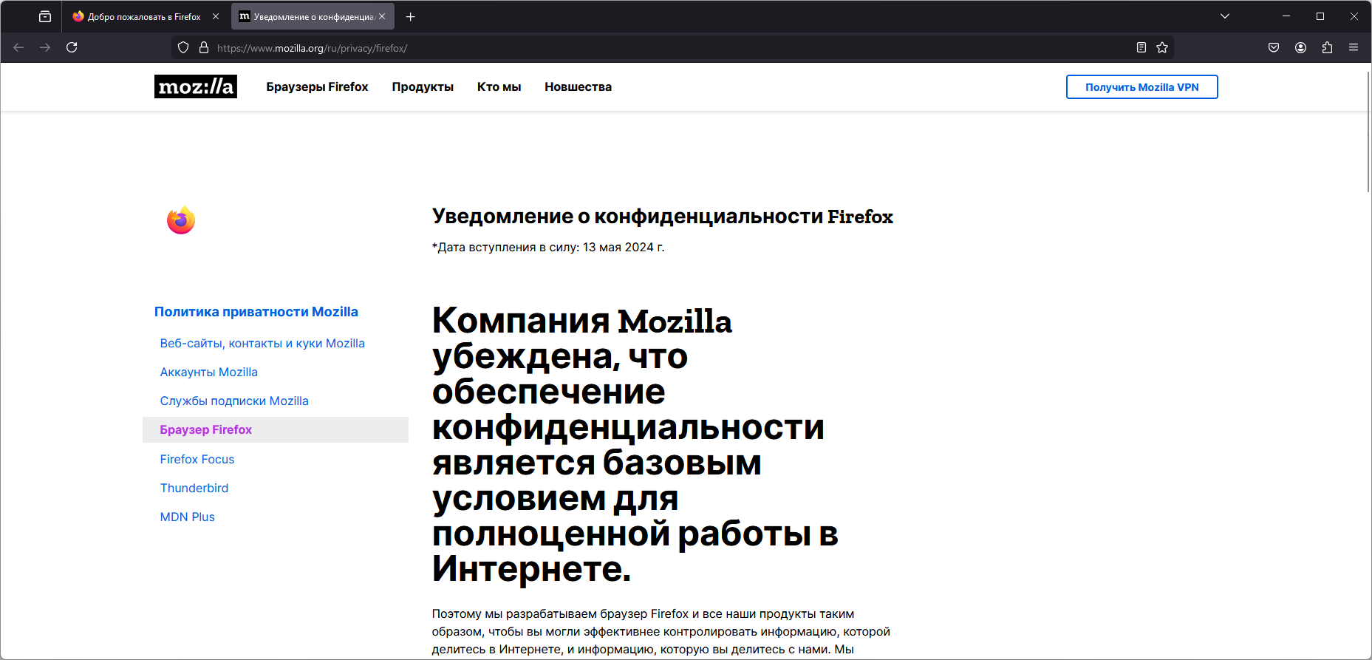
Task: Open a new tab with the plus button
Action: [x=411, y=16]
